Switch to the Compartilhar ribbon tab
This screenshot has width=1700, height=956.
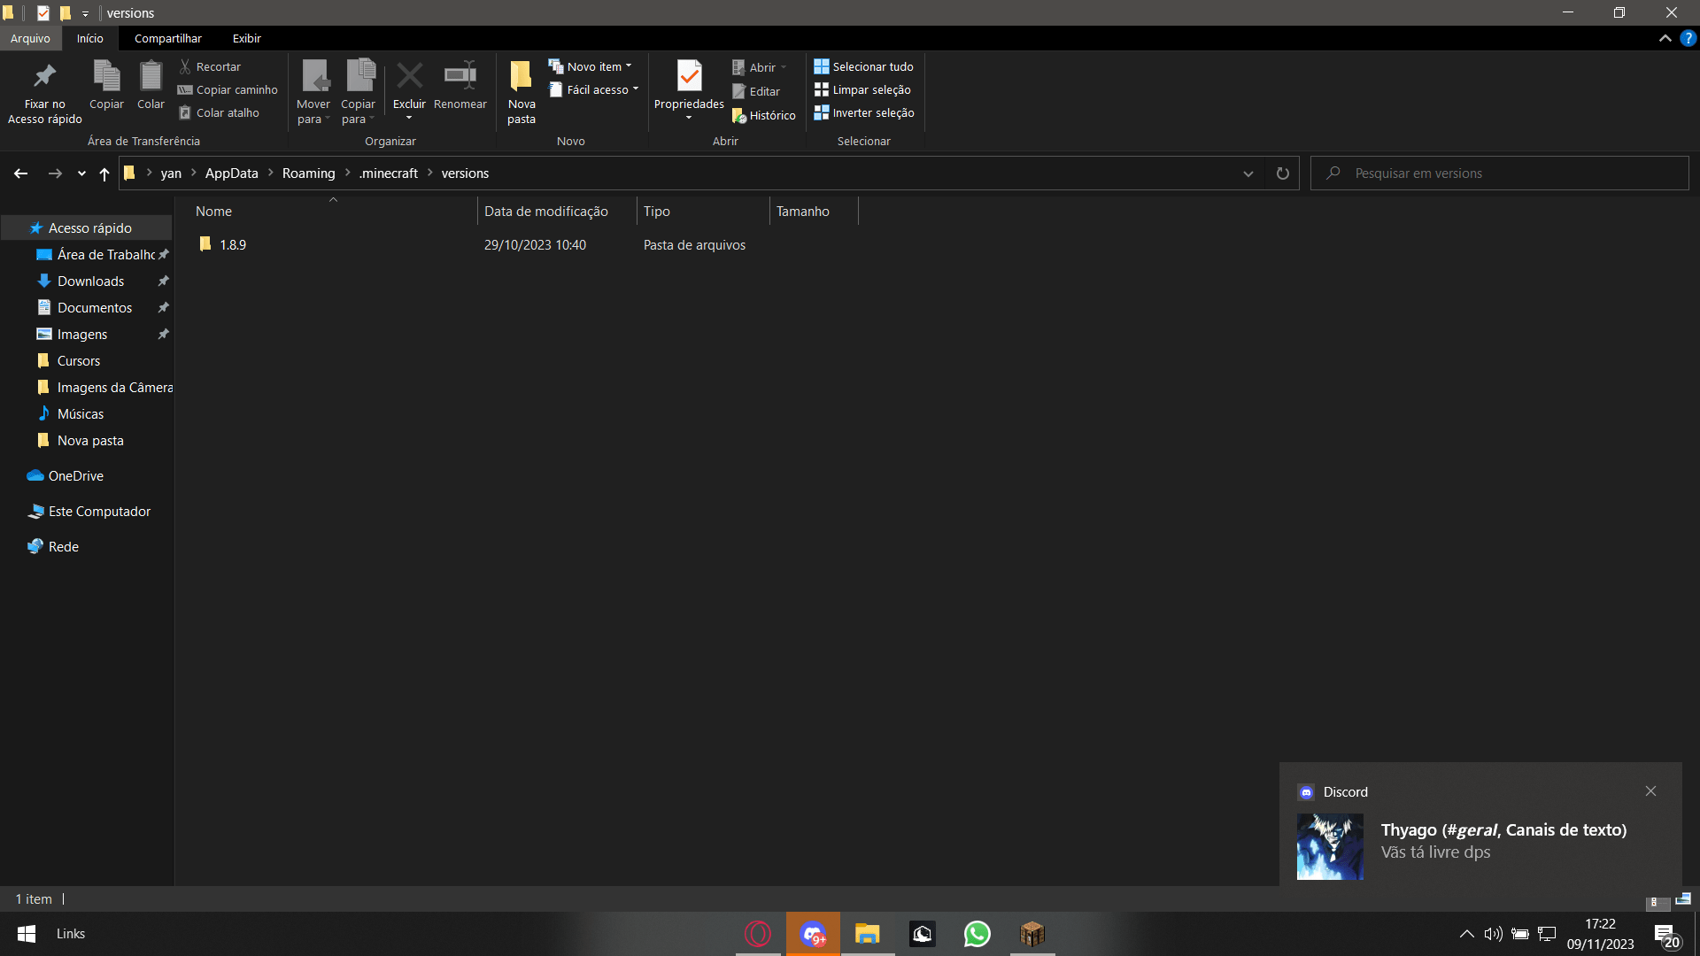(x=168, y=38)
